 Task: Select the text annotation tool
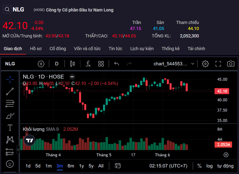10,127
